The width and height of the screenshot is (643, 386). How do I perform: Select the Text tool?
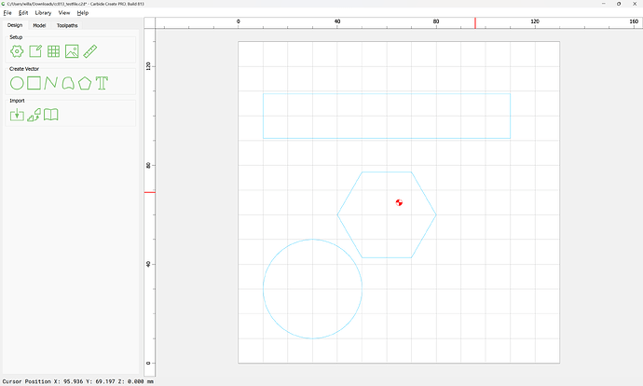point(103,83)
